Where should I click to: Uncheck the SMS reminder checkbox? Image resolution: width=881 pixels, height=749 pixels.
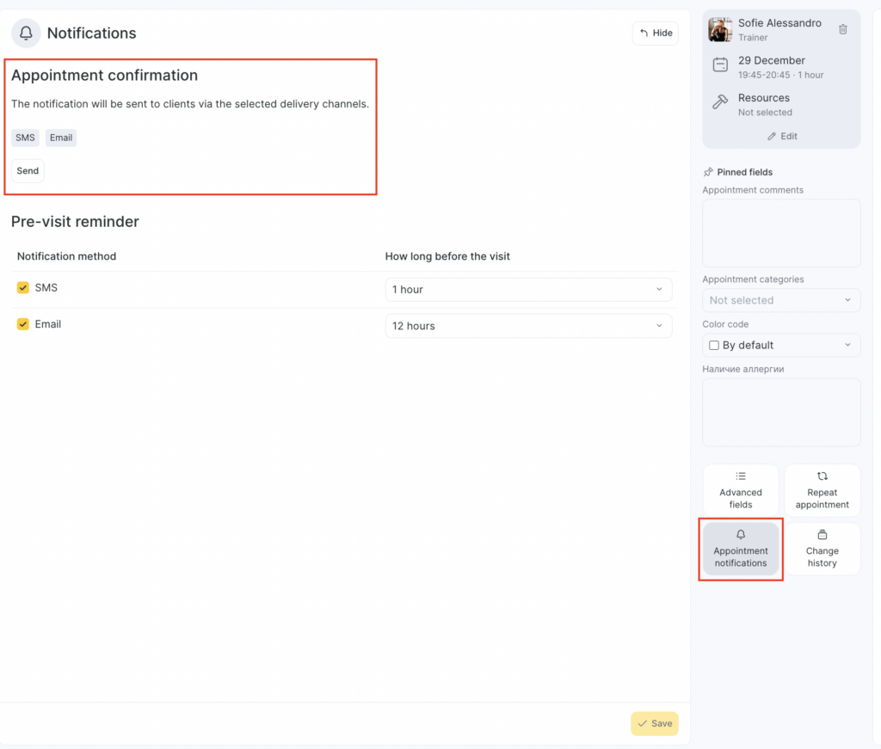(x=23, y=288)
